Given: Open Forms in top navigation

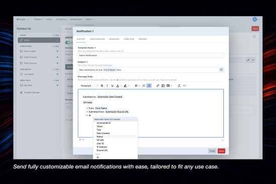Looking at the screenshot, I should pos(49,20).
